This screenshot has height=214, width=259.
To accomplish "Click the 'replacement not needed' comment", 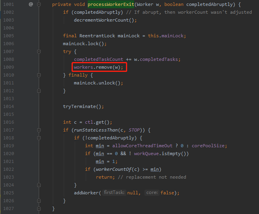I will pyautogui.click(x=152, y=177).
